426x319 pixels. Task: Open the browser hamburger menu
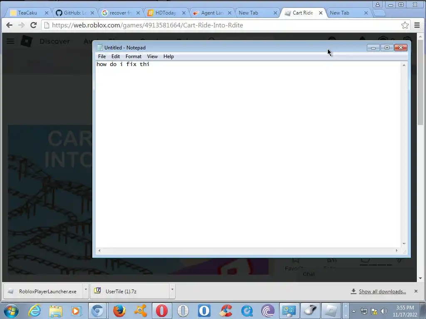click(417, 25)
